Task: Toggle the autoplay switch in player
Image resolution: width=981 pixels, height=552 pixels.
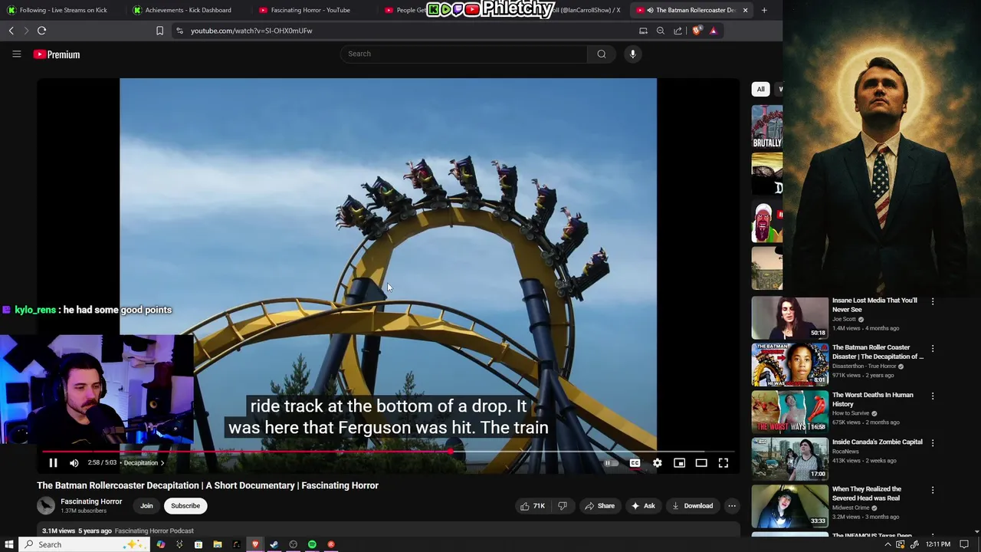Action: tap(611, 463)
